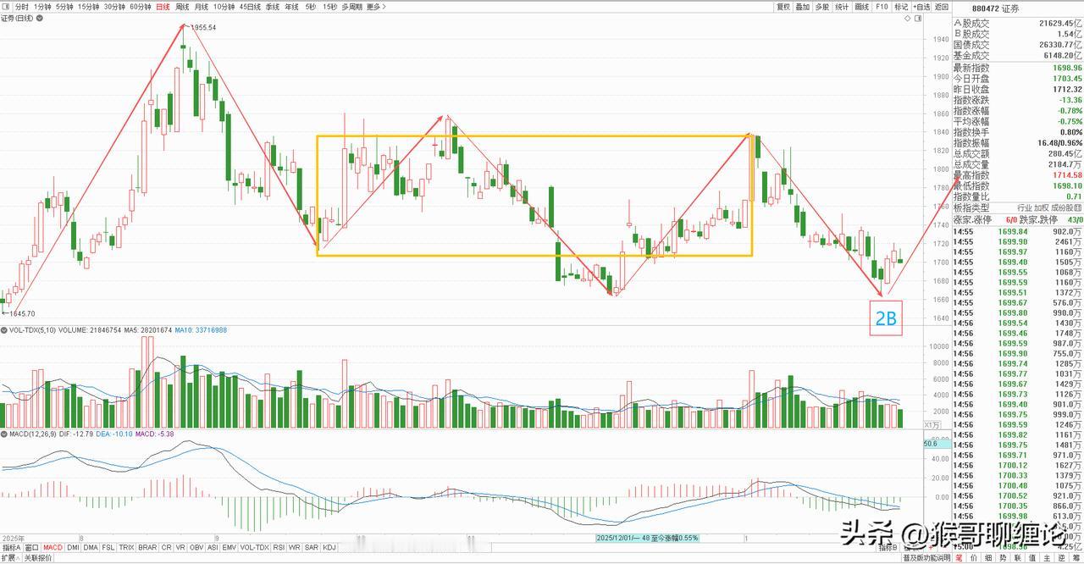Select the CR indicator tab
1084x564 pixels.
click(x=166, y=548)
